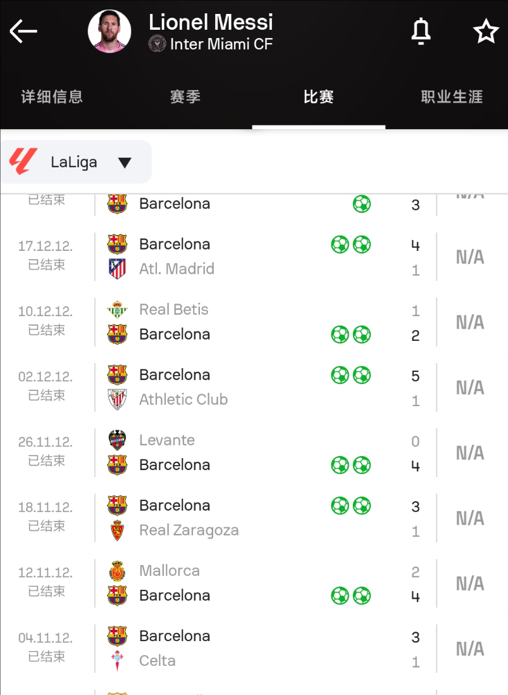
Task: Open the LaLiga competition dropdown
Action: coord(76,162)
